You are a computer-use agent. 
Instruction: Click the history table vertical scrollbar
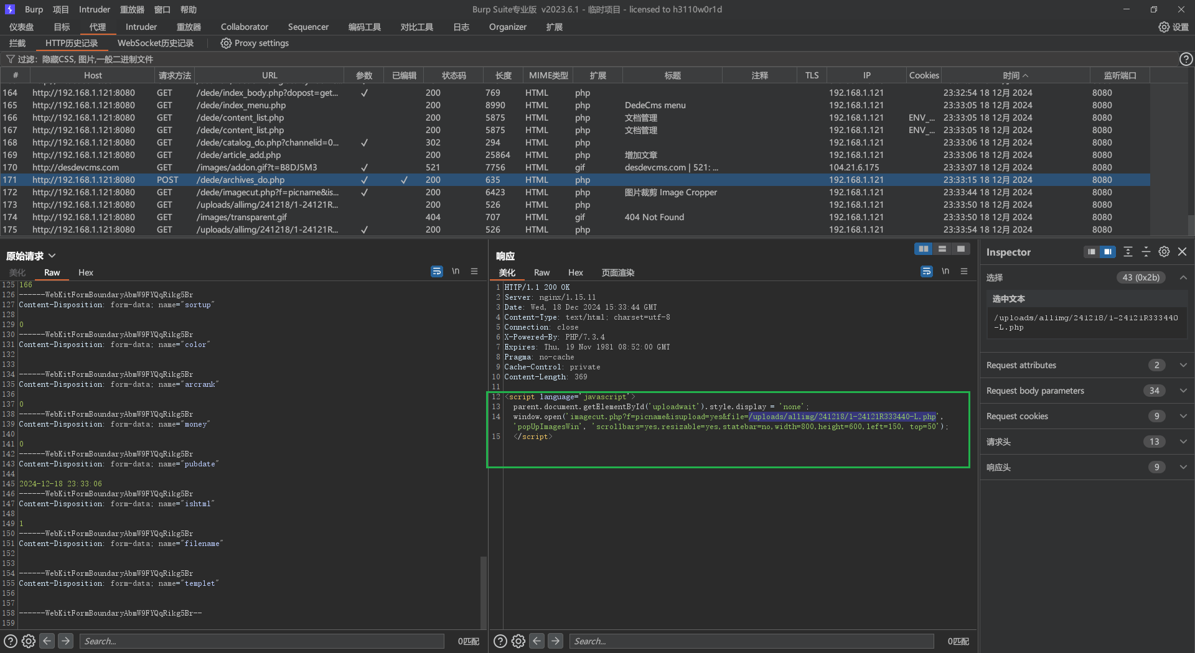(x=1191, y=224)
